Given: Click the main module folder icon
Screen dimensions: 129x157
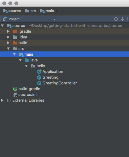Looking at the screenshot, I should (21, 54).
